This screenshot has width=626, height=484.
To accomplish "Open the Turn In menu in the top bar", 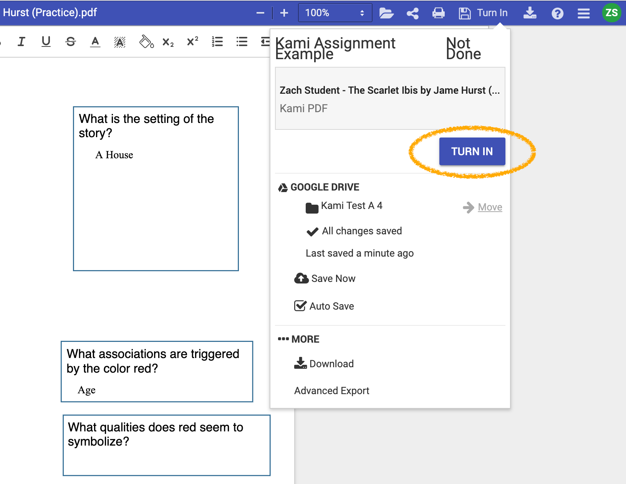I will [x=492, y=13].
